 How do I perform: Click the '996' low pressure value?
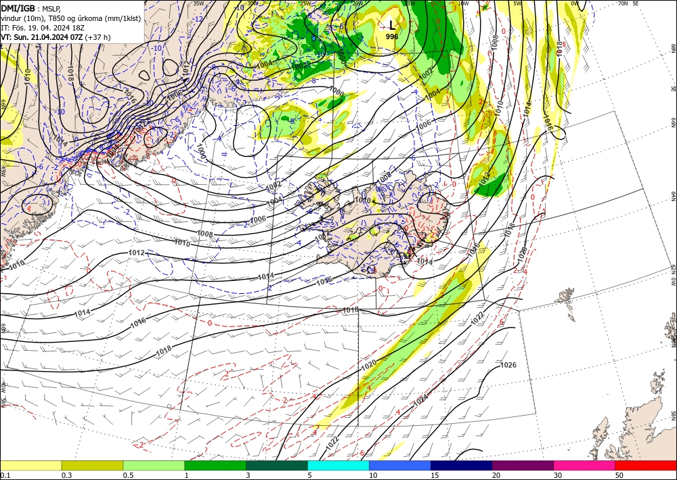(392, 37)
